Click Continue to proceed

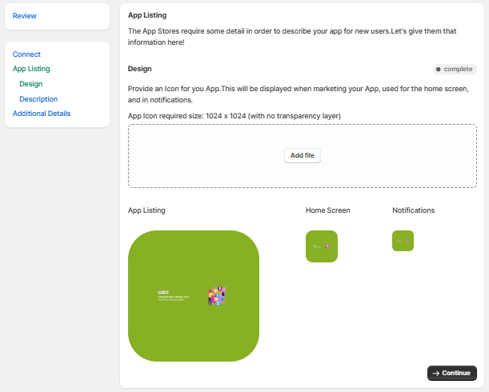pyautogui.click(x=452, y=373)
